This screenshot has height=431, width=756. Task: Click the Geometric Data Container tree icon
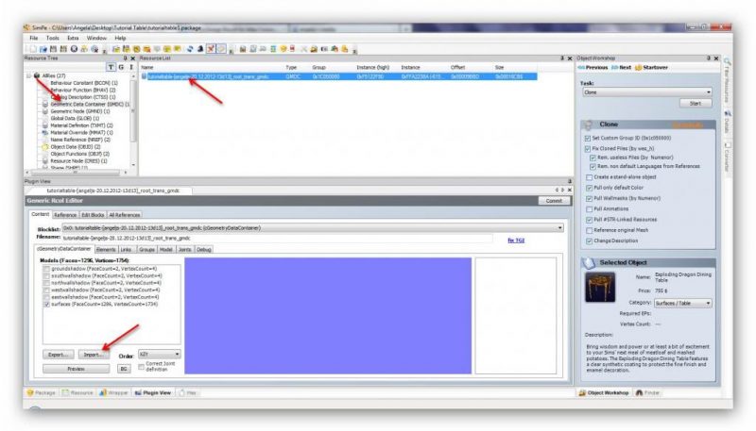[x=45, y=104]
